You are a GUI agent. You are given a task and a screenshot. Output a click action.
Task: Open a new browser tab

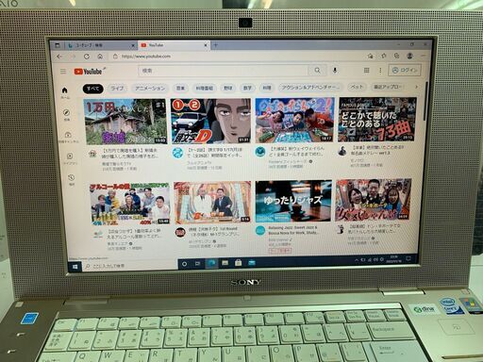pyautogui.click(x=215, y=45)
